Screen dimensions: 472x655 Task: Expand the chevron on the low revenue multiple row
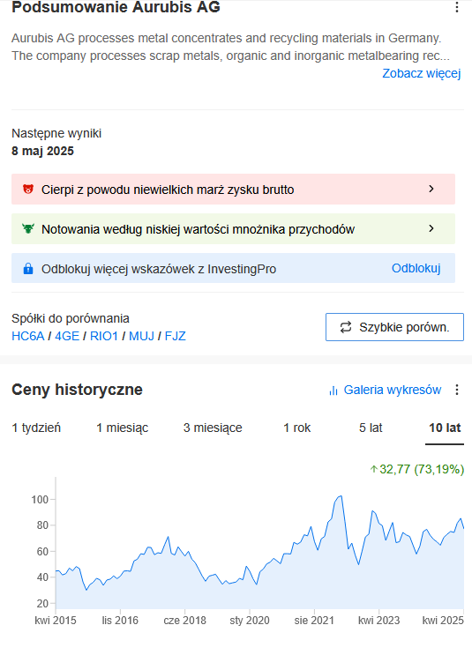click(431, 228)
